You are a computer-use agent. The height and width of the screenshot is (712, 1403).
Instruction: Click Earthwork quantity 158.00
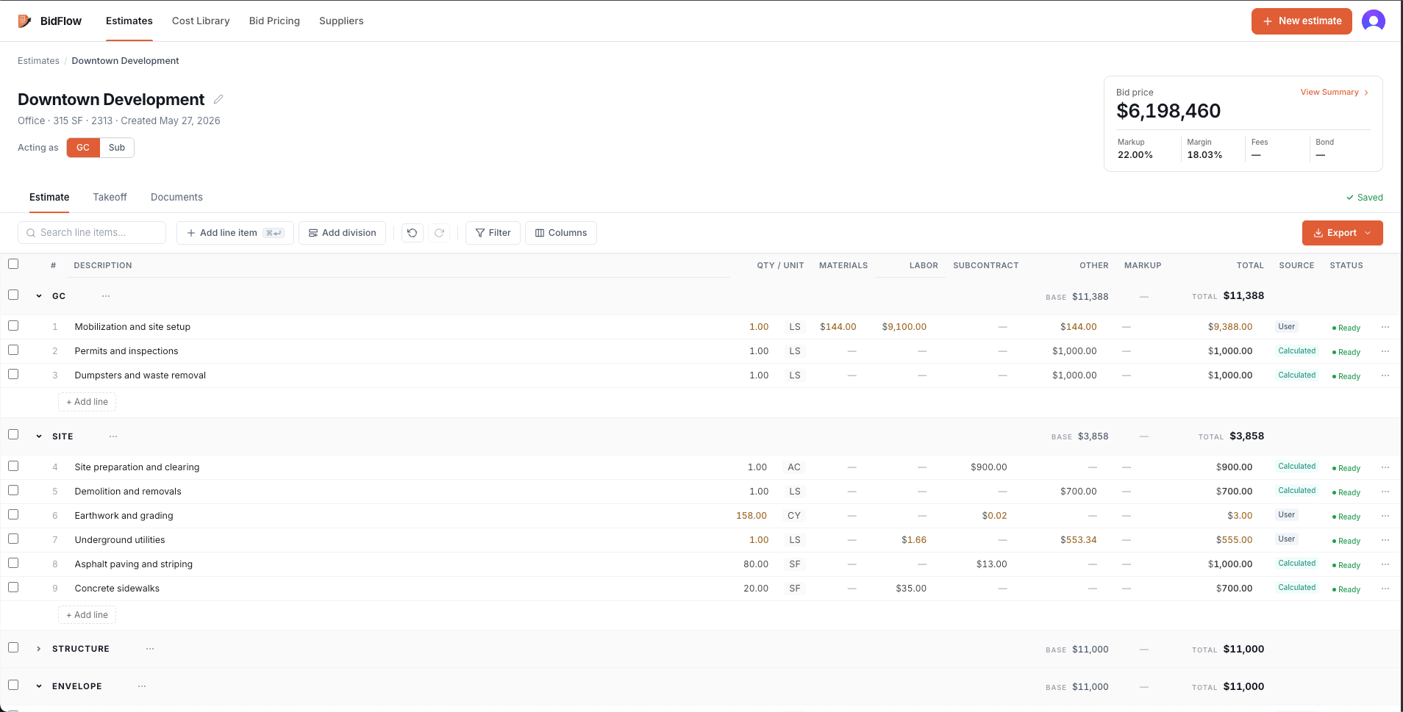[x=752, y=516]
